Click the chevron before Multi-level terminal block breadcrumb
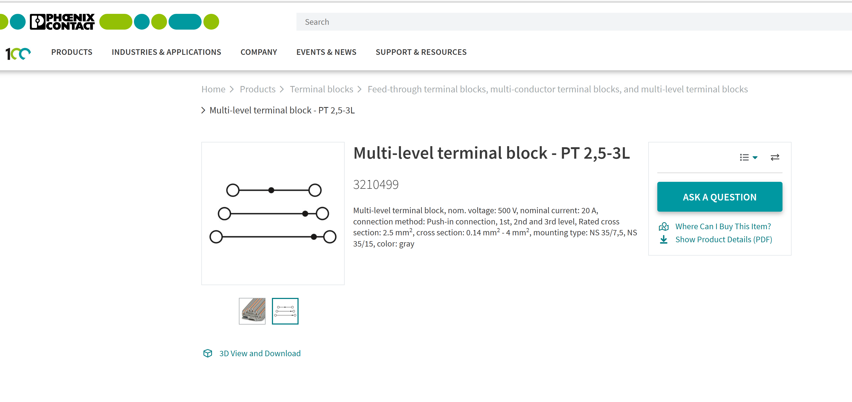This screenshot has height=402, width=852. tap(203, 110)
